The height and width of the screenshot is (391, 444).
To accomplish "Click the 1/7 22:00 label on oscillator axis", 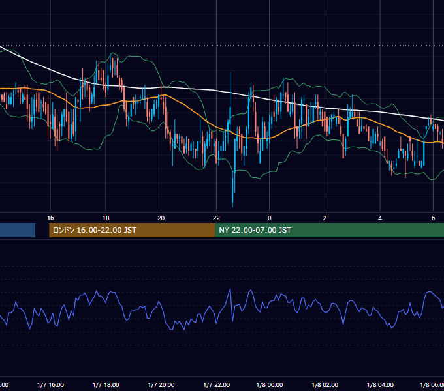I will (217, 385).
